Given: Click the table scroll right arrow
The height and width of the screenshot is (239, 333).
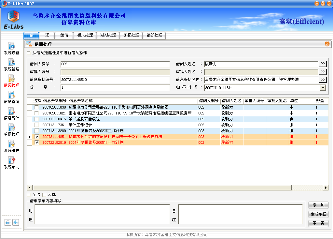Looking at the screenshot, I should click(326, 187).
